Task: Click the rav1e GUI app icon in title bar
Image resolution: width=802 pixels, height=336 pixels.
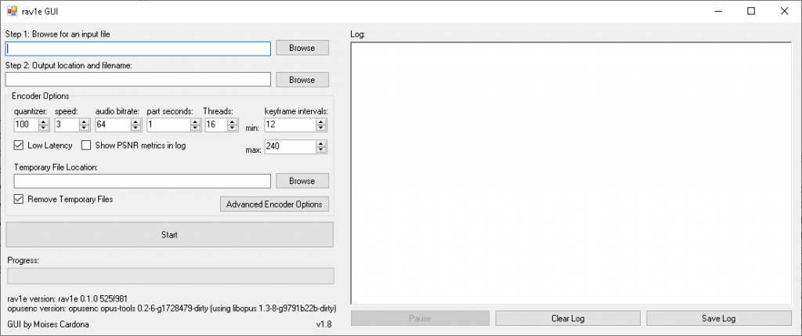Action: point(12,11)
